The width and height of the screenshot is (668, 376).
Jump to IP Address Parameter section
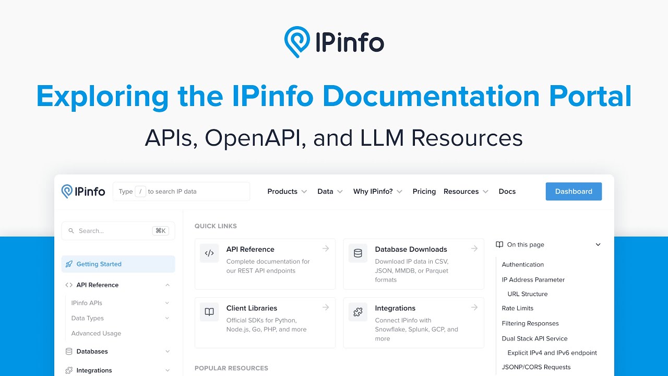click(x=533, y=280)
